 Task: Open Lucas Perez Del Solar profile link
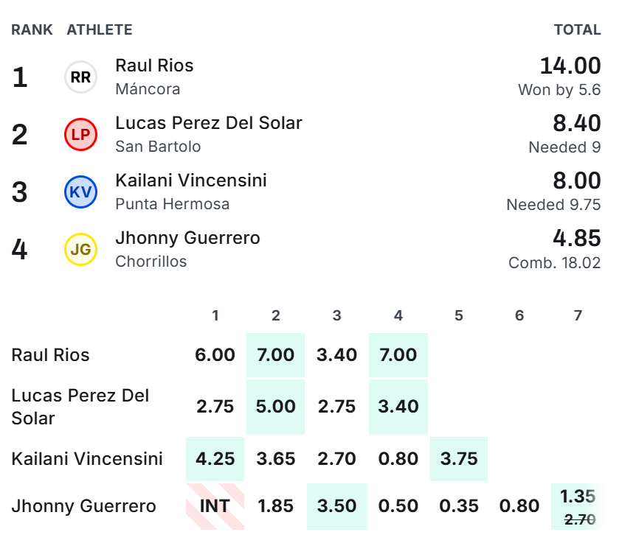coord(209,123)
